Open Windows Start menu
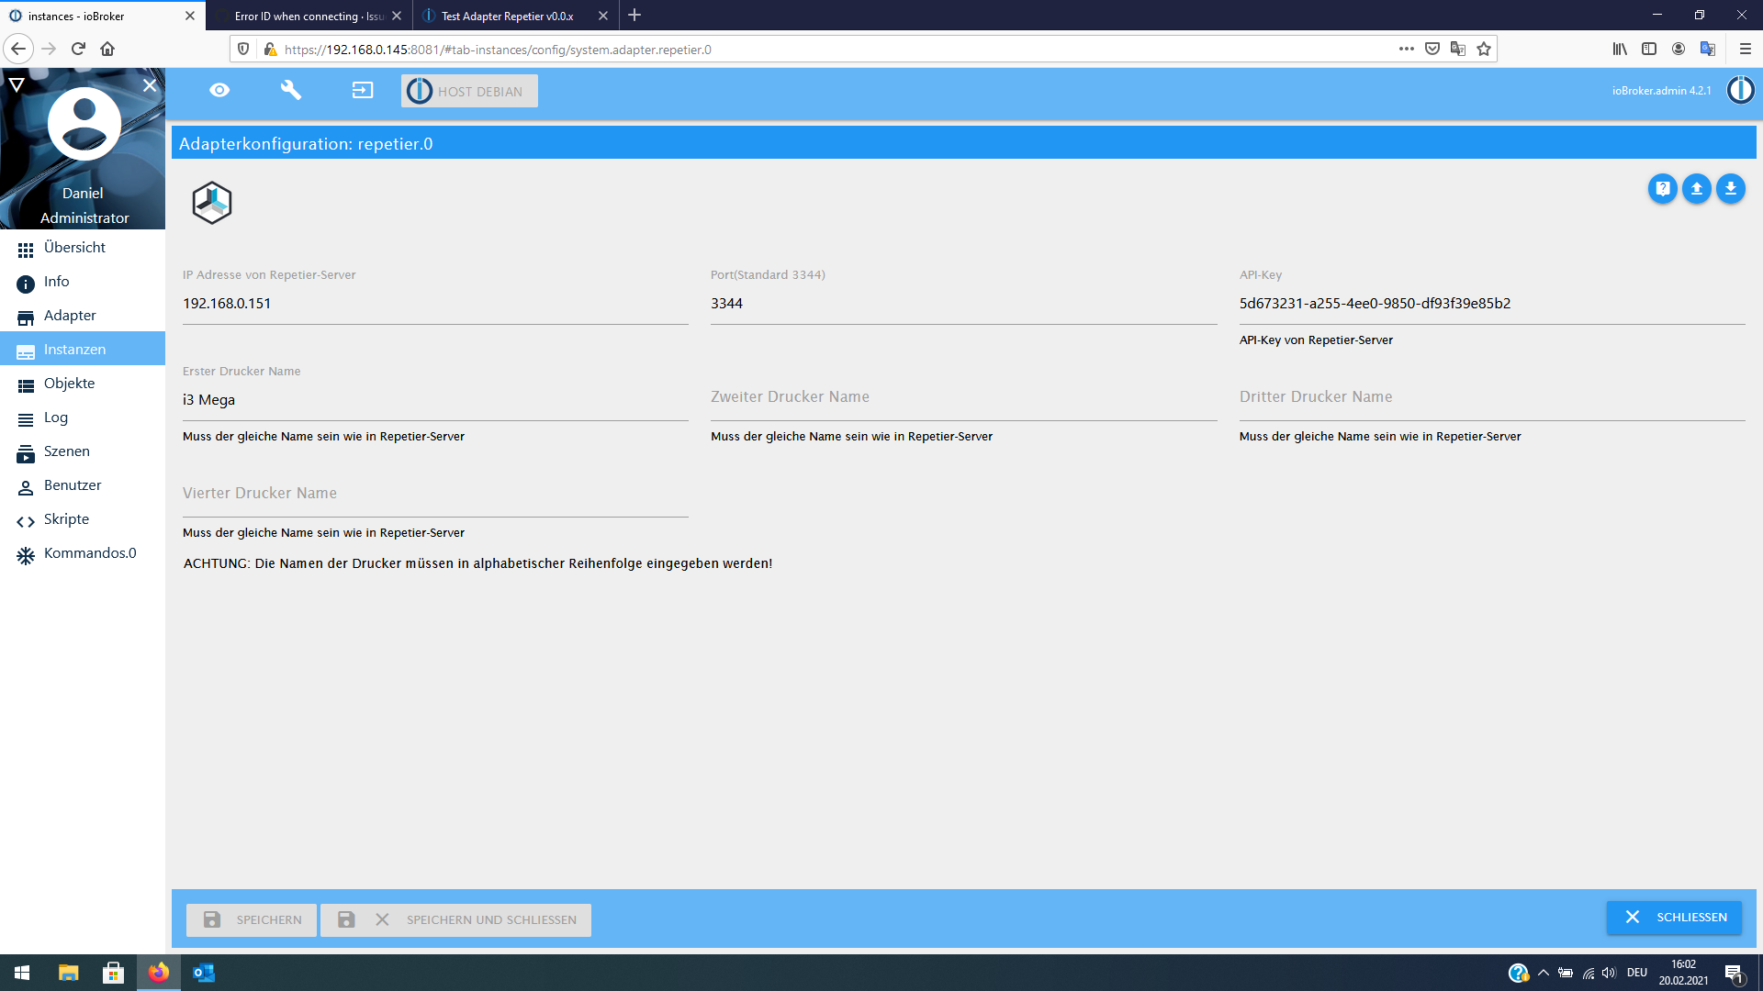The height and width of the screenshot is (991, 1763). pos(22,973)
